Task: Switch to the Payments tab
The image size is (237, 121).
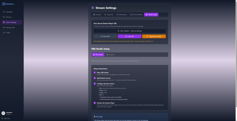Action: point(109,14)
